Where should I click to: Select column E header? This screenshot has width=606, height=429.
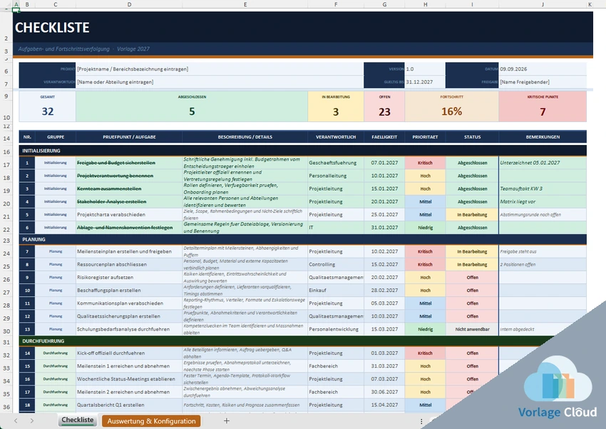245,4
